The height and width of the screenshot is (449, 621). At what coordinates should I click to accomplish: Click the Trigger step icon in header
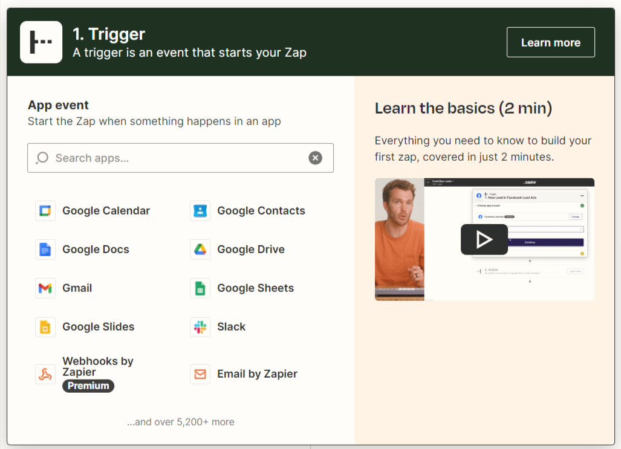click(x=41, y=42)
